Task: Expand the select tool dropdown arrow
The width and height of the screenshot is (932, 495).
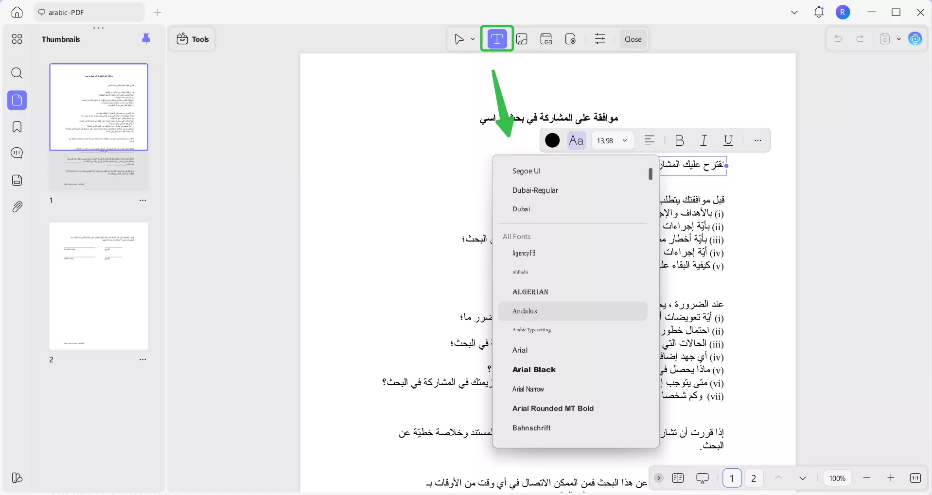Action: pyautogui.click(x=472, y=39)
